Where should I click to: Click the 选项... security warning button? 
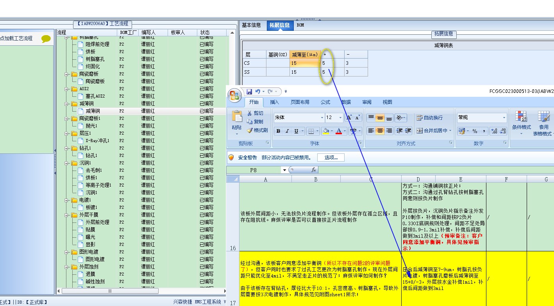(331, 157)
